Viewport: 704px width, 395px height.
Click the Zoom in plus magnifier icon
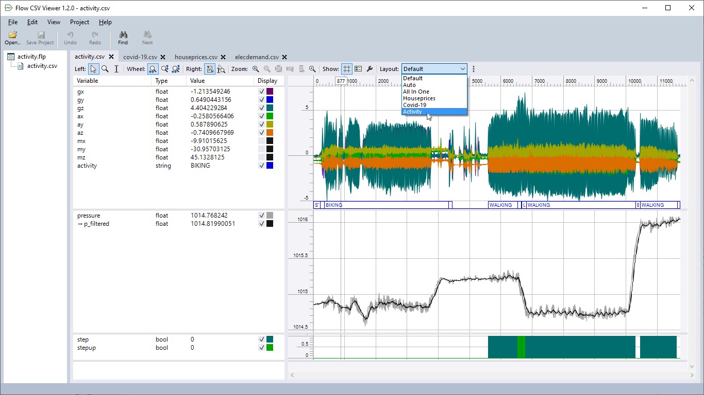point(256,69)
